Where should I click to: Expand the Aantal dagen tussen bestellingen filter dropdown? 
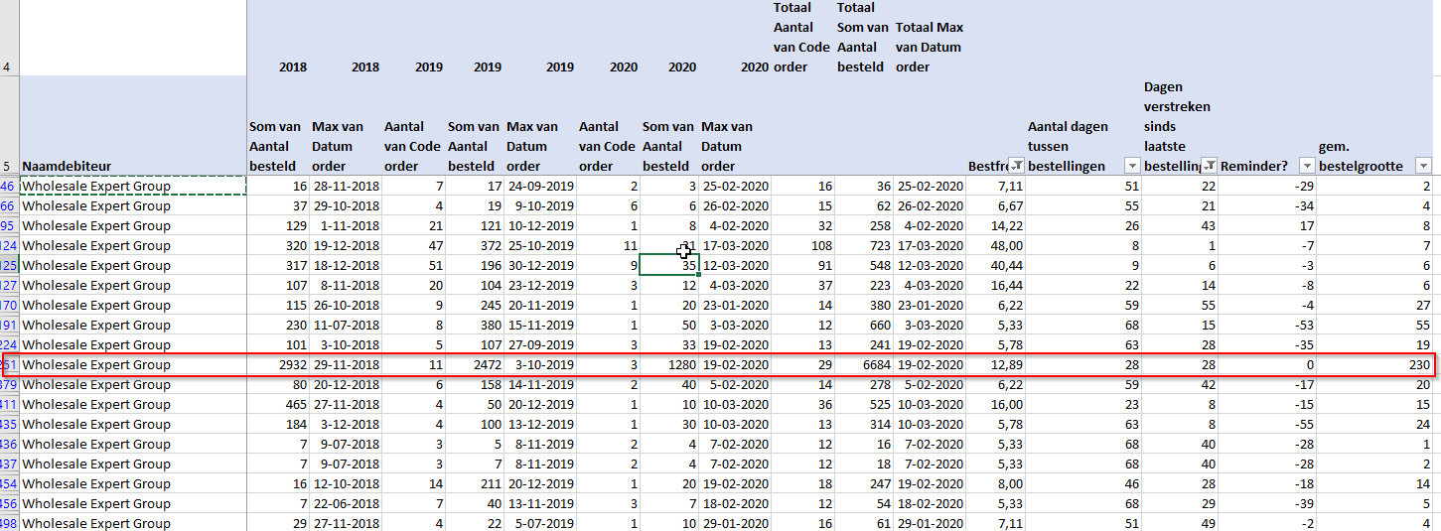[x=1131, y=166]
